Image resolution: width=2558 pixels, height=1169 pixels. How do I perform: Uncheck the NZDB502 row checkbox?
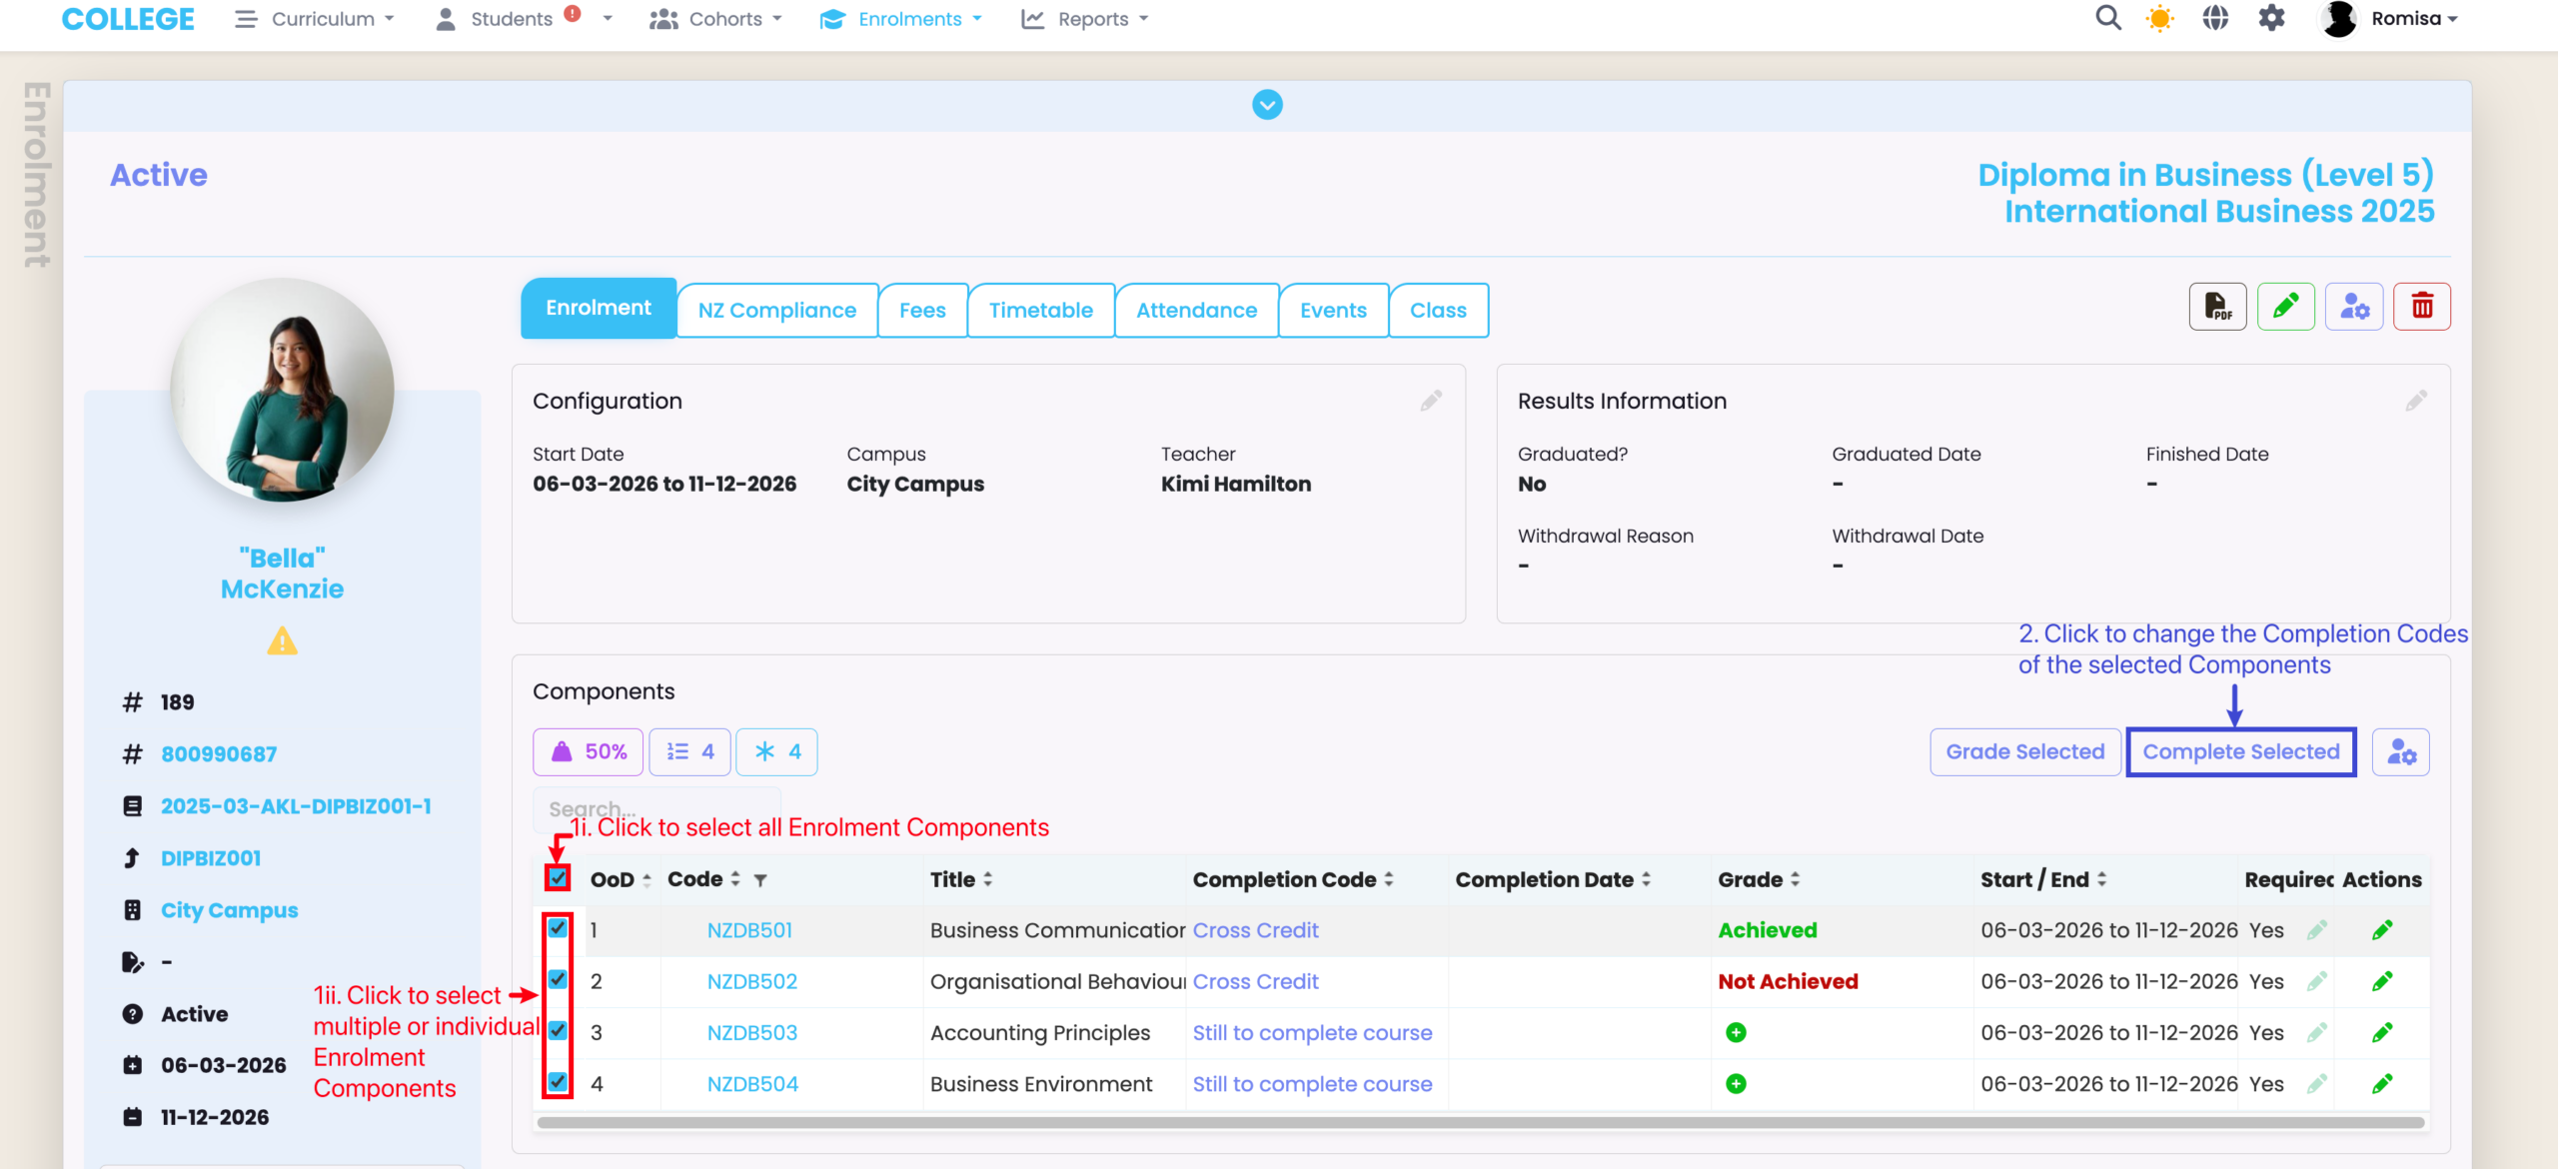pyautogui.click(x=558, y=979)
